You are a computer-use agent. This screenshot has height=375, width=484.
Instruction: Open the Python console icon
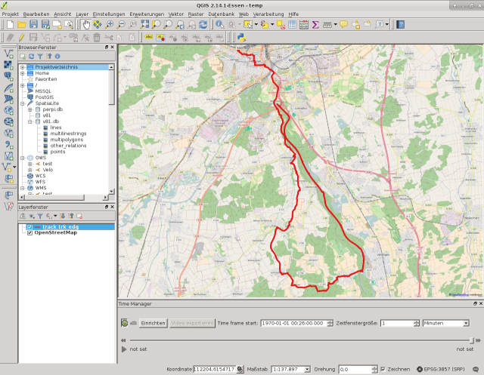(241, 38)
